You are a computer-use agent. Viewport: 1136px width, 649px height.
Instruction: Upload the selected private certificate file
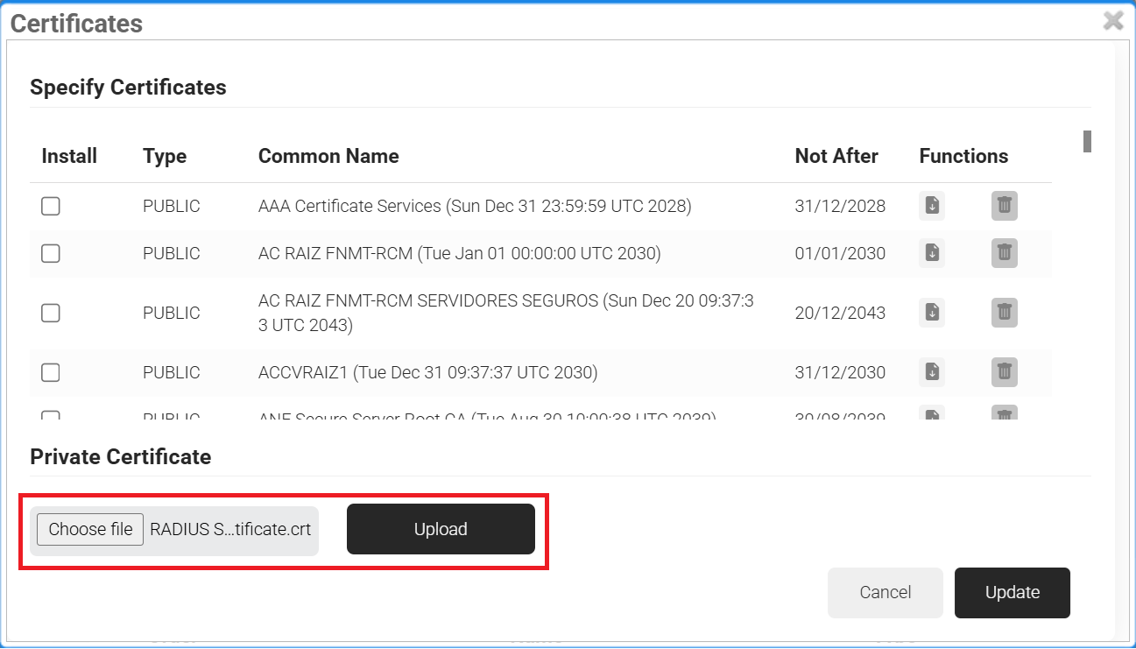441,529
